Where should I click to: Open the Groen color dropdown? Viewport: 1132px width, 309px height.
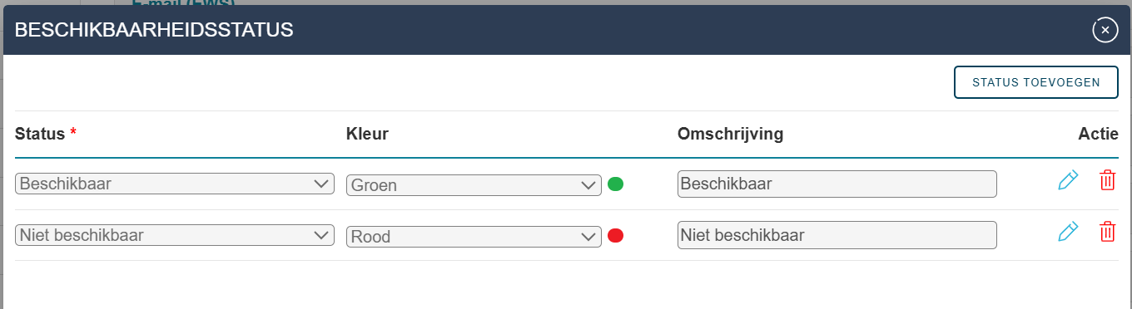474,185
